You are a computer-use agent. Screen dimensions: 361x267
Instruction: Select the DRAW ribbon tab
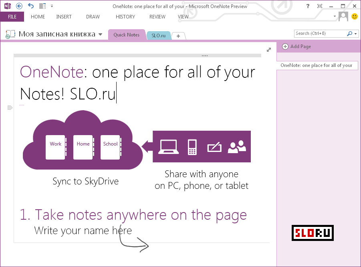click(x=93, y=17)
